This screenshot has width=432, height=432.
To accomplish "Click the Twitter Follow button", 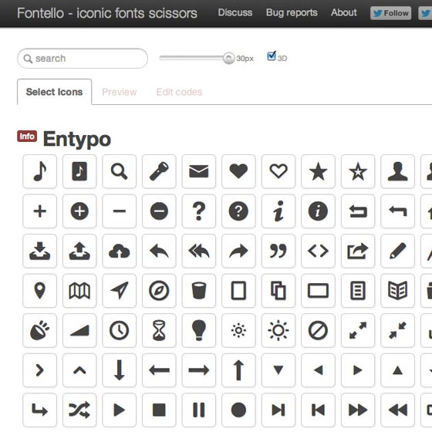I will coord(390,13).
